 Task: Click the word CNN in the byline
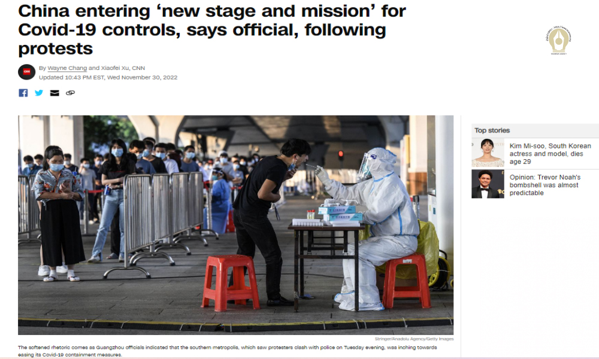coord(138,68)
